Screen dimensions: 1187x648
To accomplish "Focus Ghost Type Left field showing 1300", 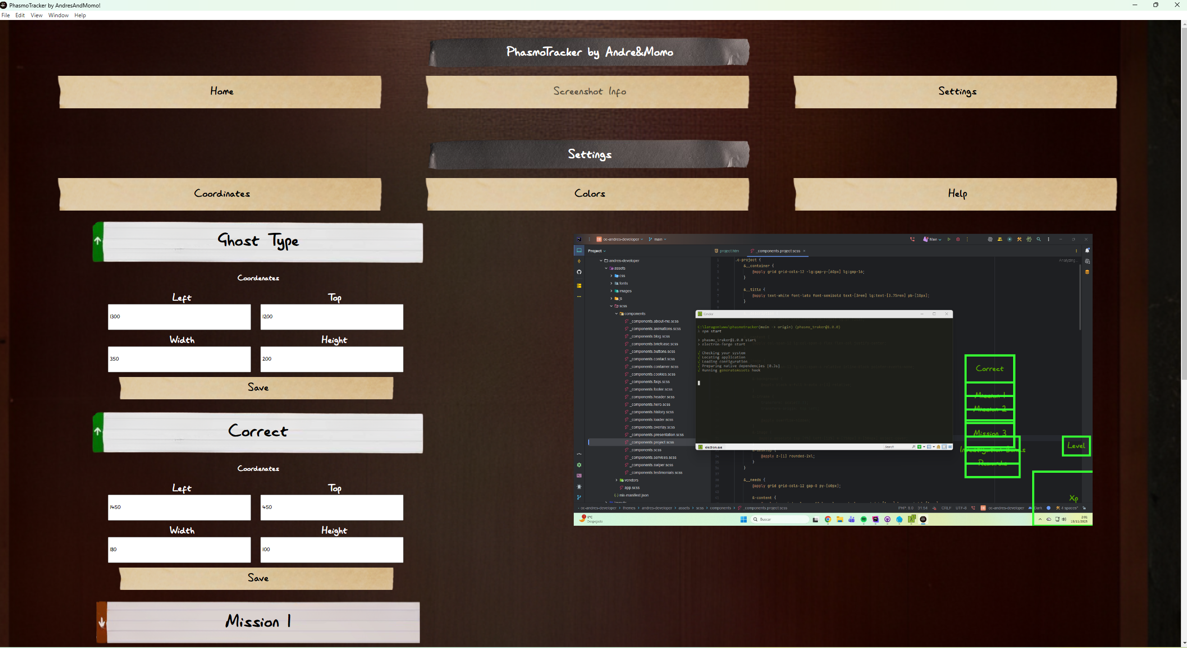I will click(x=179, y=317).
